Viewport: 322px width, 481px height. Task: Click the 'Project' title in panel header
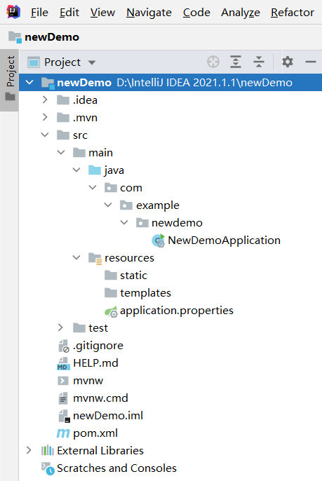coord(62,62)
